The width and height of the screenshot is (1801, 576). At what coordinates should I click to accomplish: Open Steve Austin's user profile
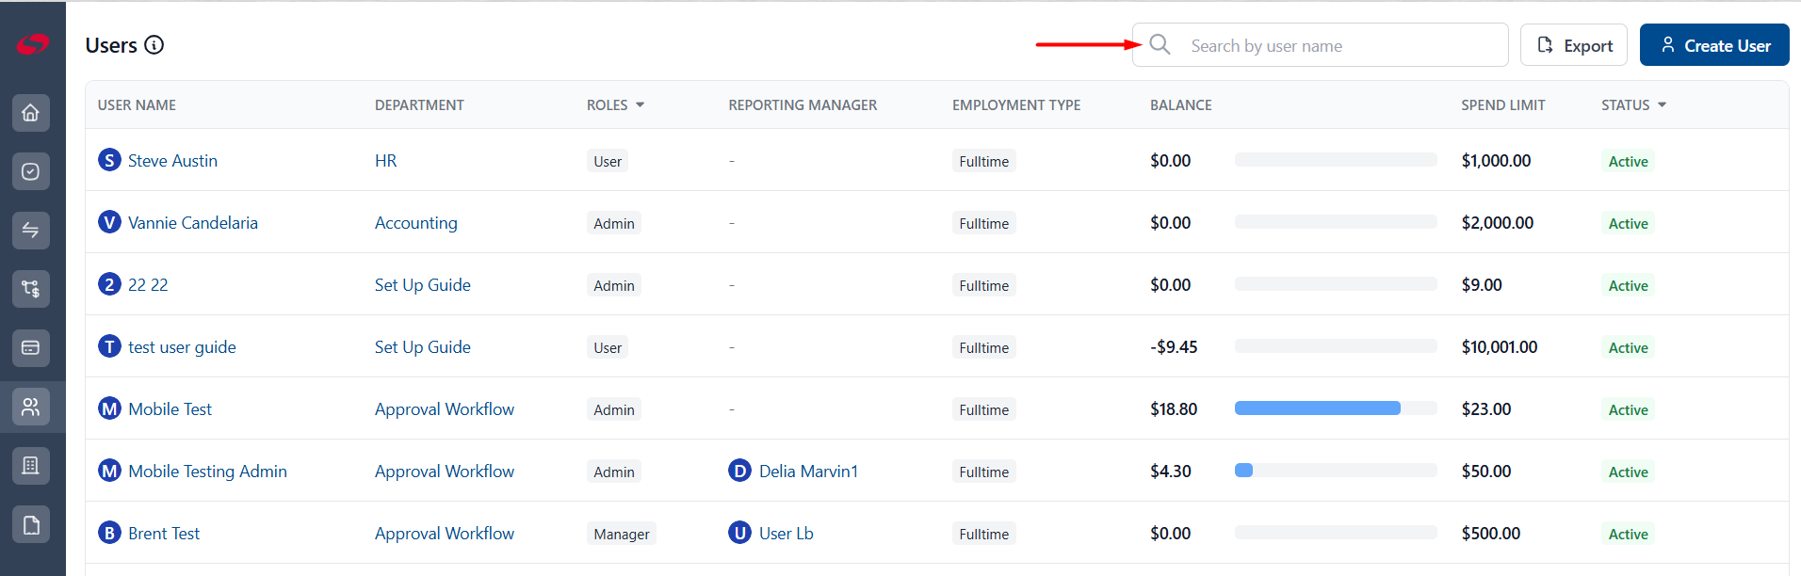[x=172, y=161]
